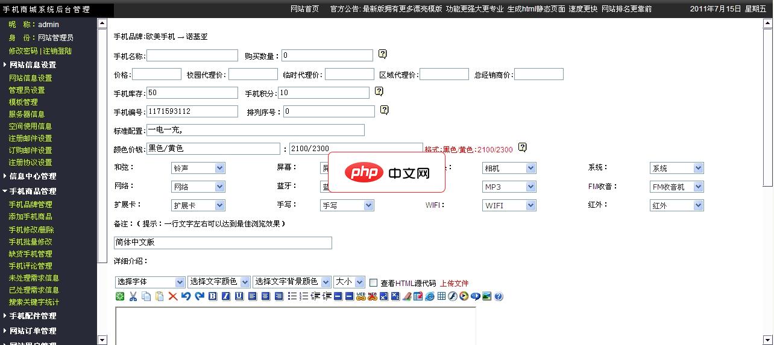Image resolution: width=774 pixels, height=345 pixels.
Task: Click the eraser clear-format icon
Action: pos(407,296)
